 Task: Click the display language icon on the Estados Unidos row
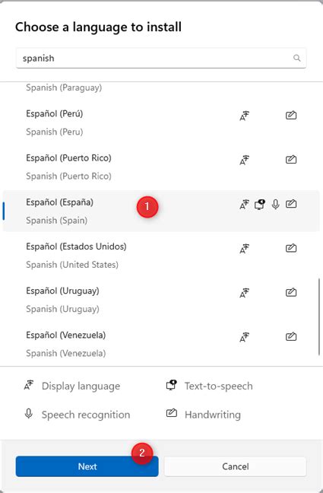244,248
